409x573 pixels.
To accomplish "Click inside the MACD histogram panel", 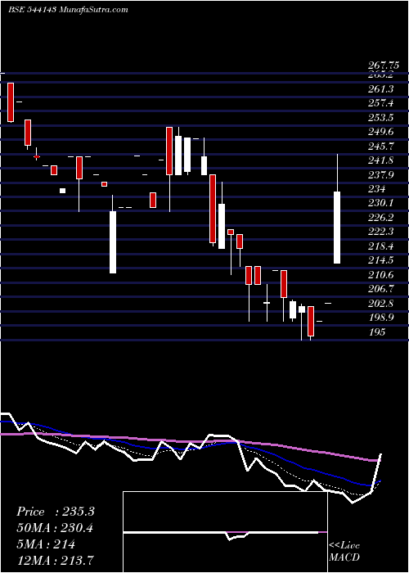I will tap(225, 532).
